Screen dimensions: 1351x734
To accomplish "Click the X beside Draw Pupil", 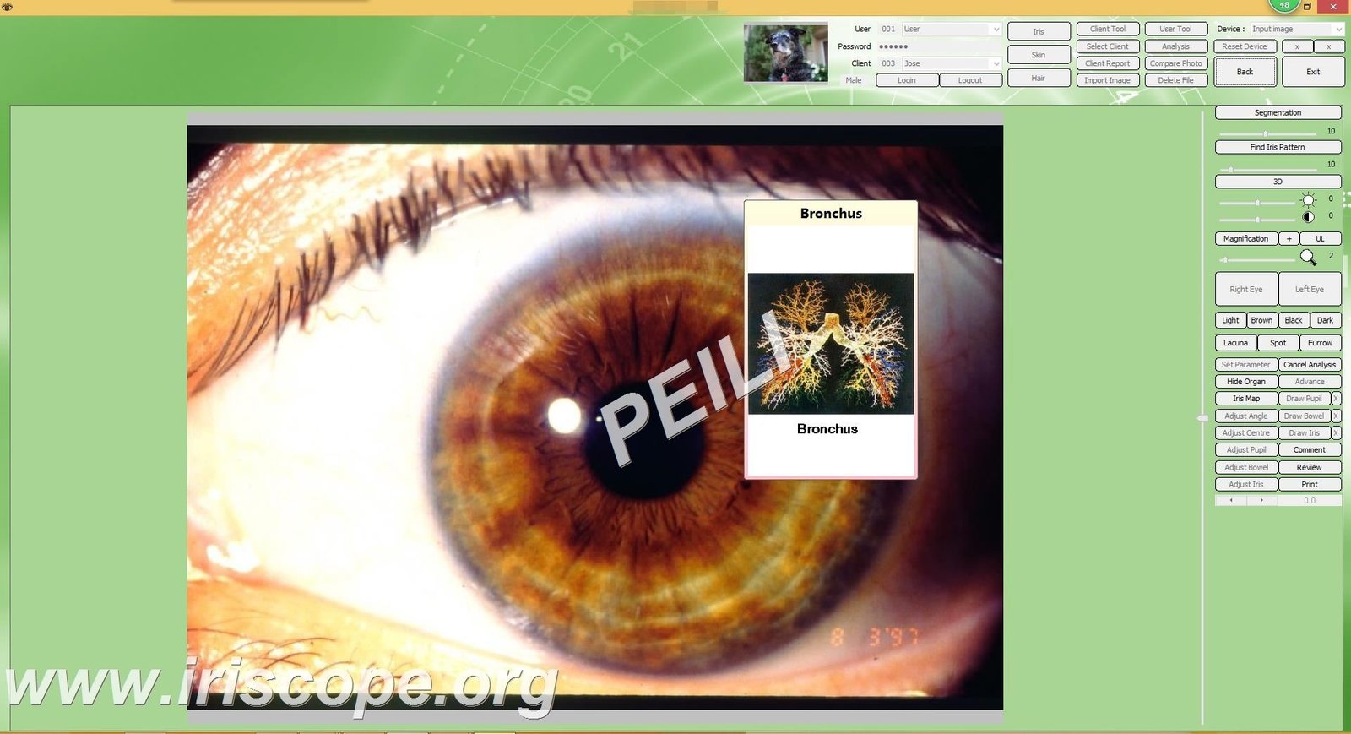I will 1337,399.
